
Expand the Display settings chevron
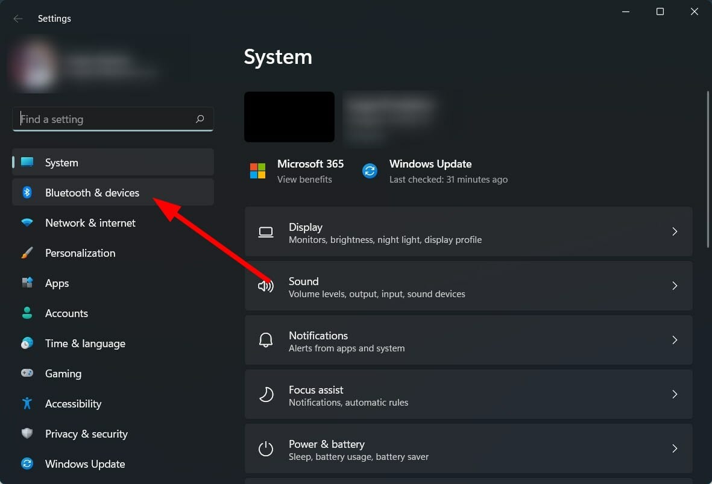click(x=675, y=231)
